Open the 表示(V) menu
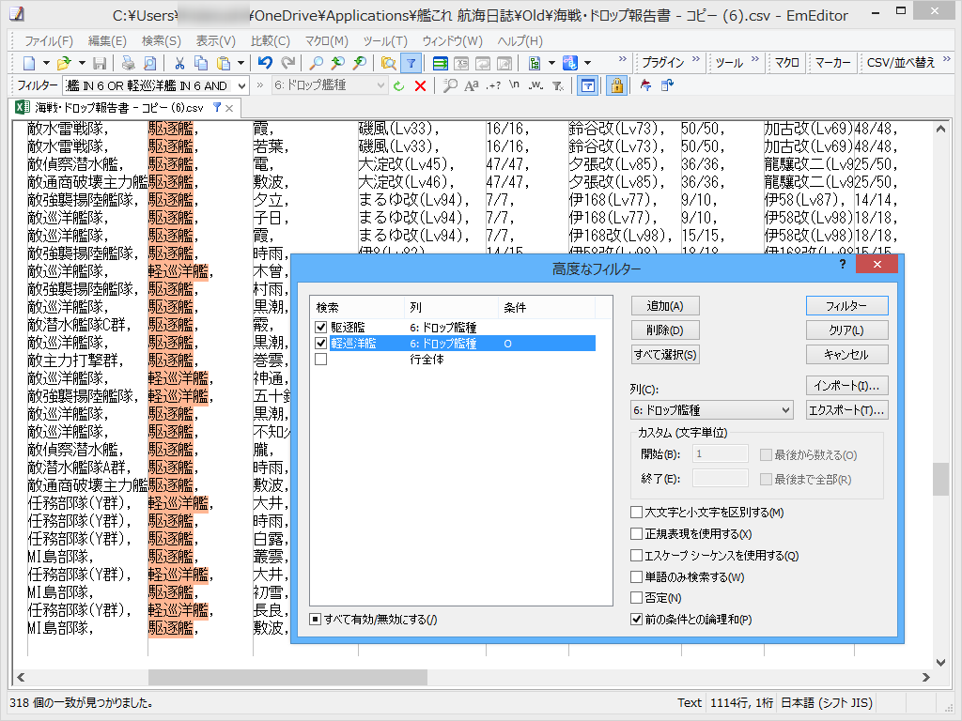This screenshot has width=962, height=721. pos(215,40)
